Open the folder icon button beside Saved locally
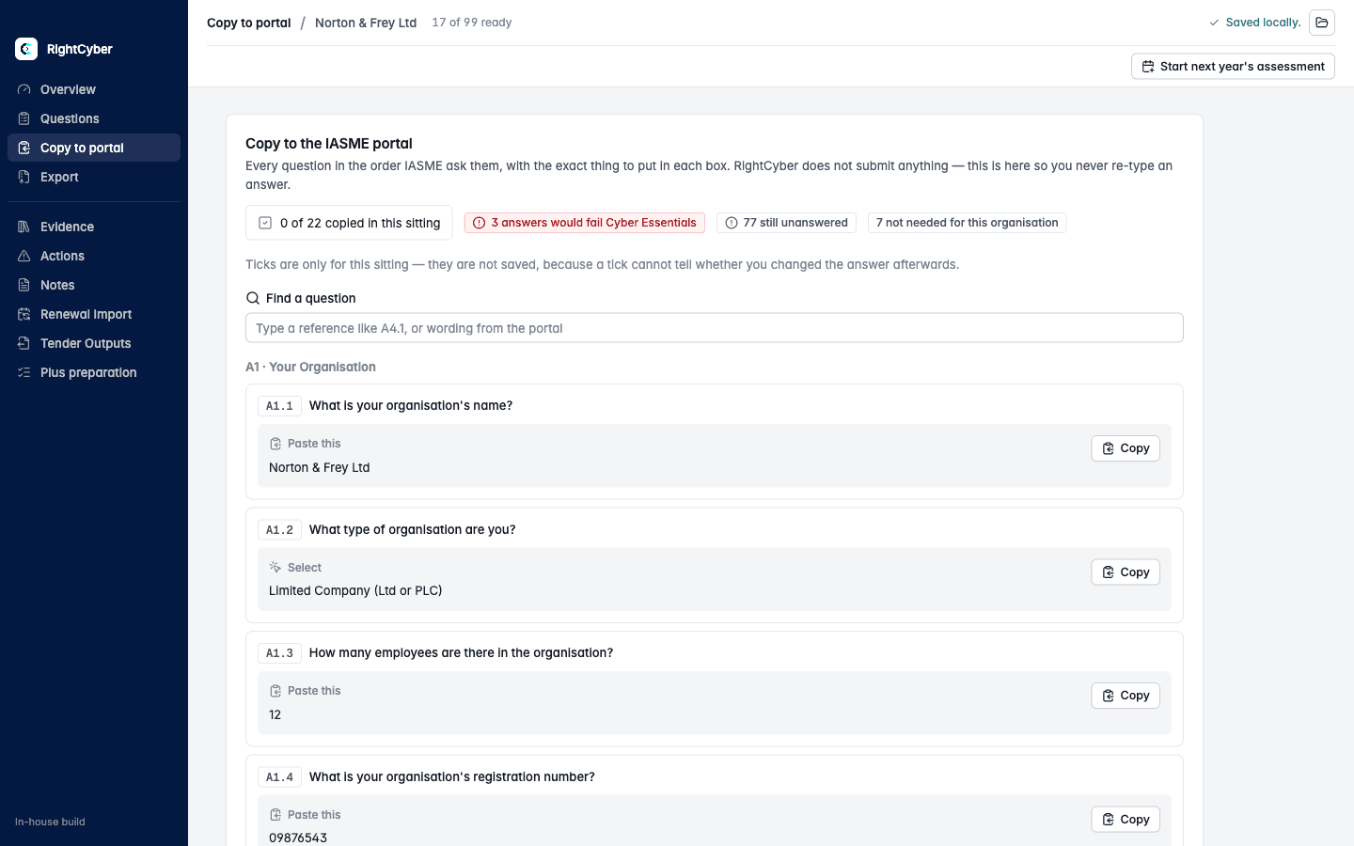1354x846 pixels. tap(1322, 23)
